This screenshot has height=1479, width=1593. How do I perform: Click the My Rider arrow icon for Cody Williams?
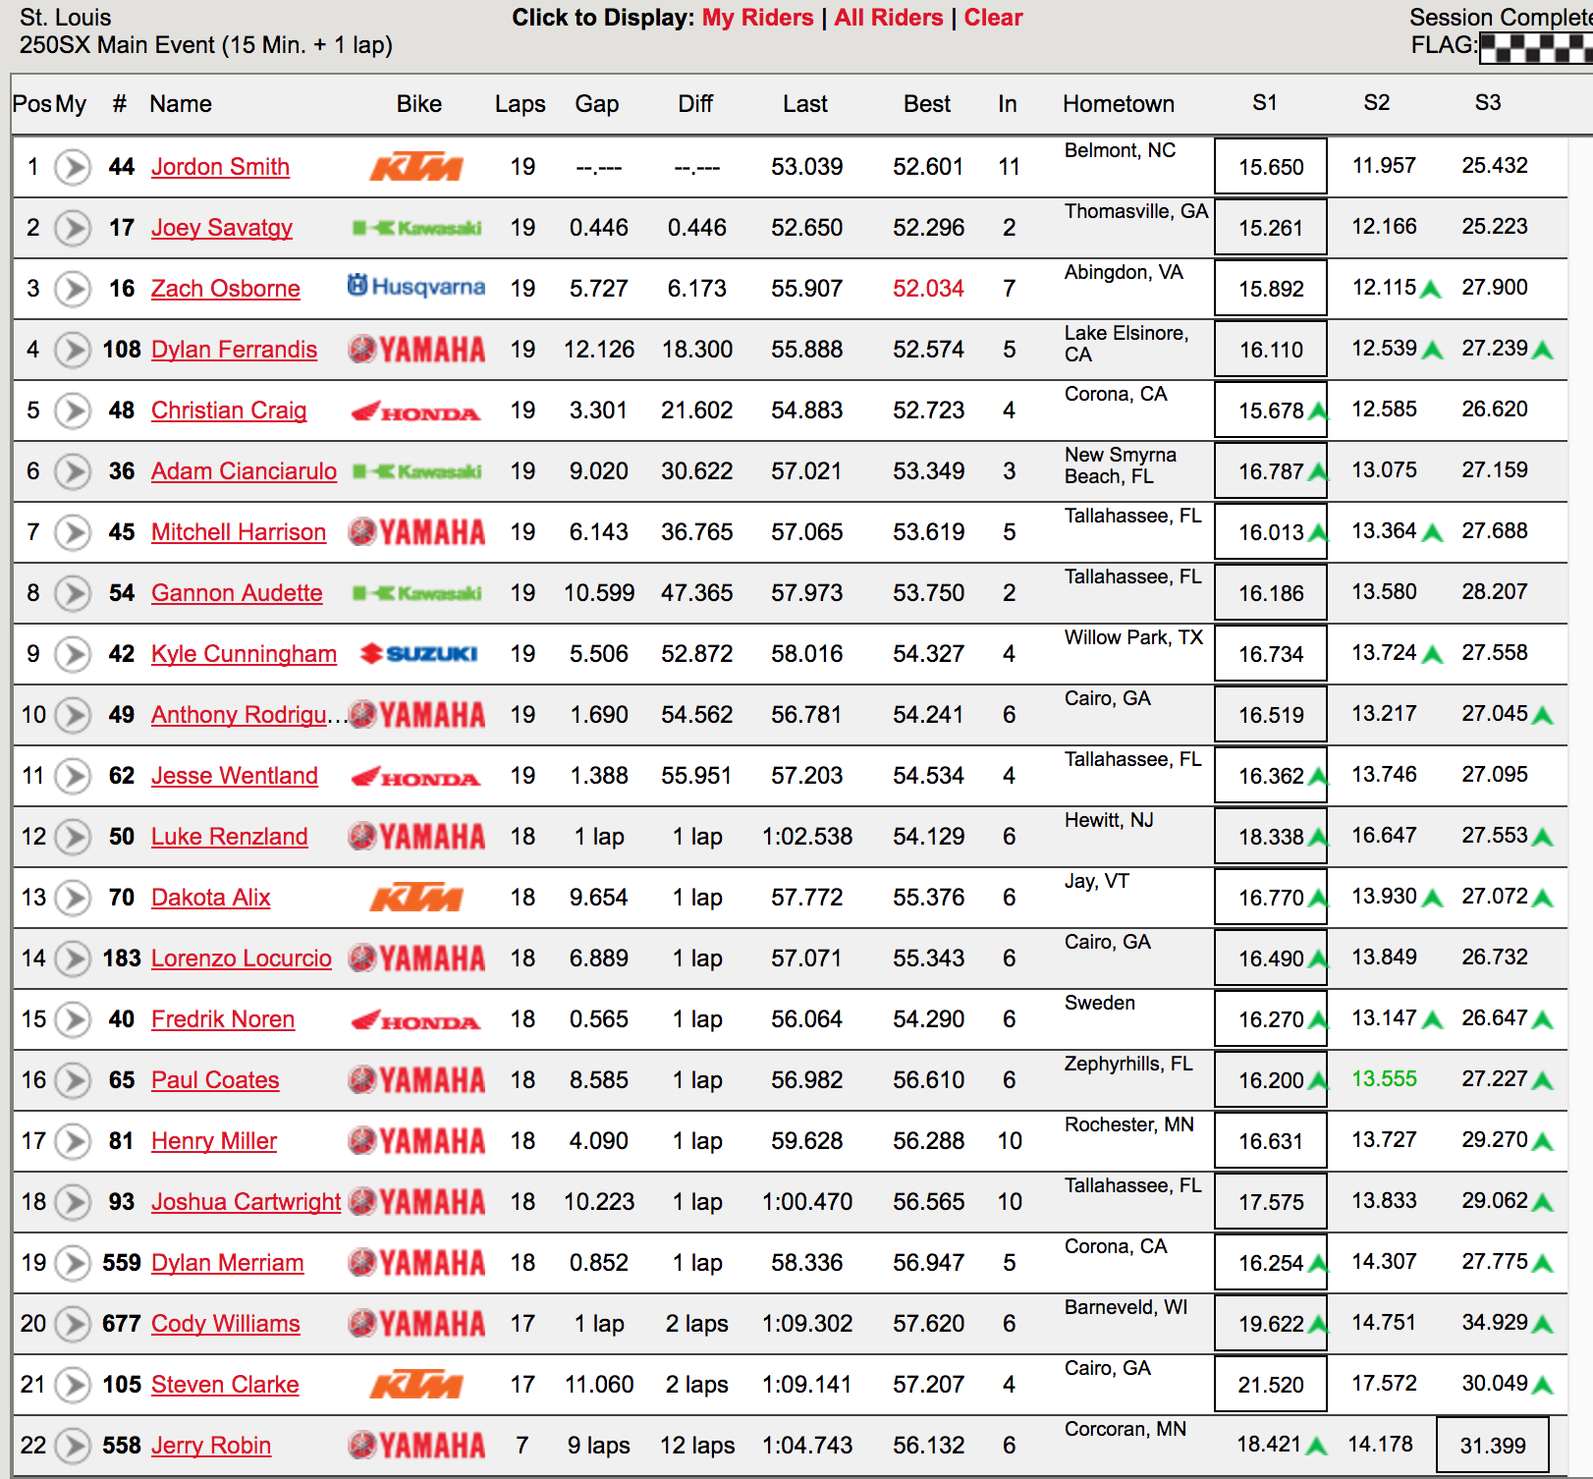pyautogui.click(x=73, y=1324)
